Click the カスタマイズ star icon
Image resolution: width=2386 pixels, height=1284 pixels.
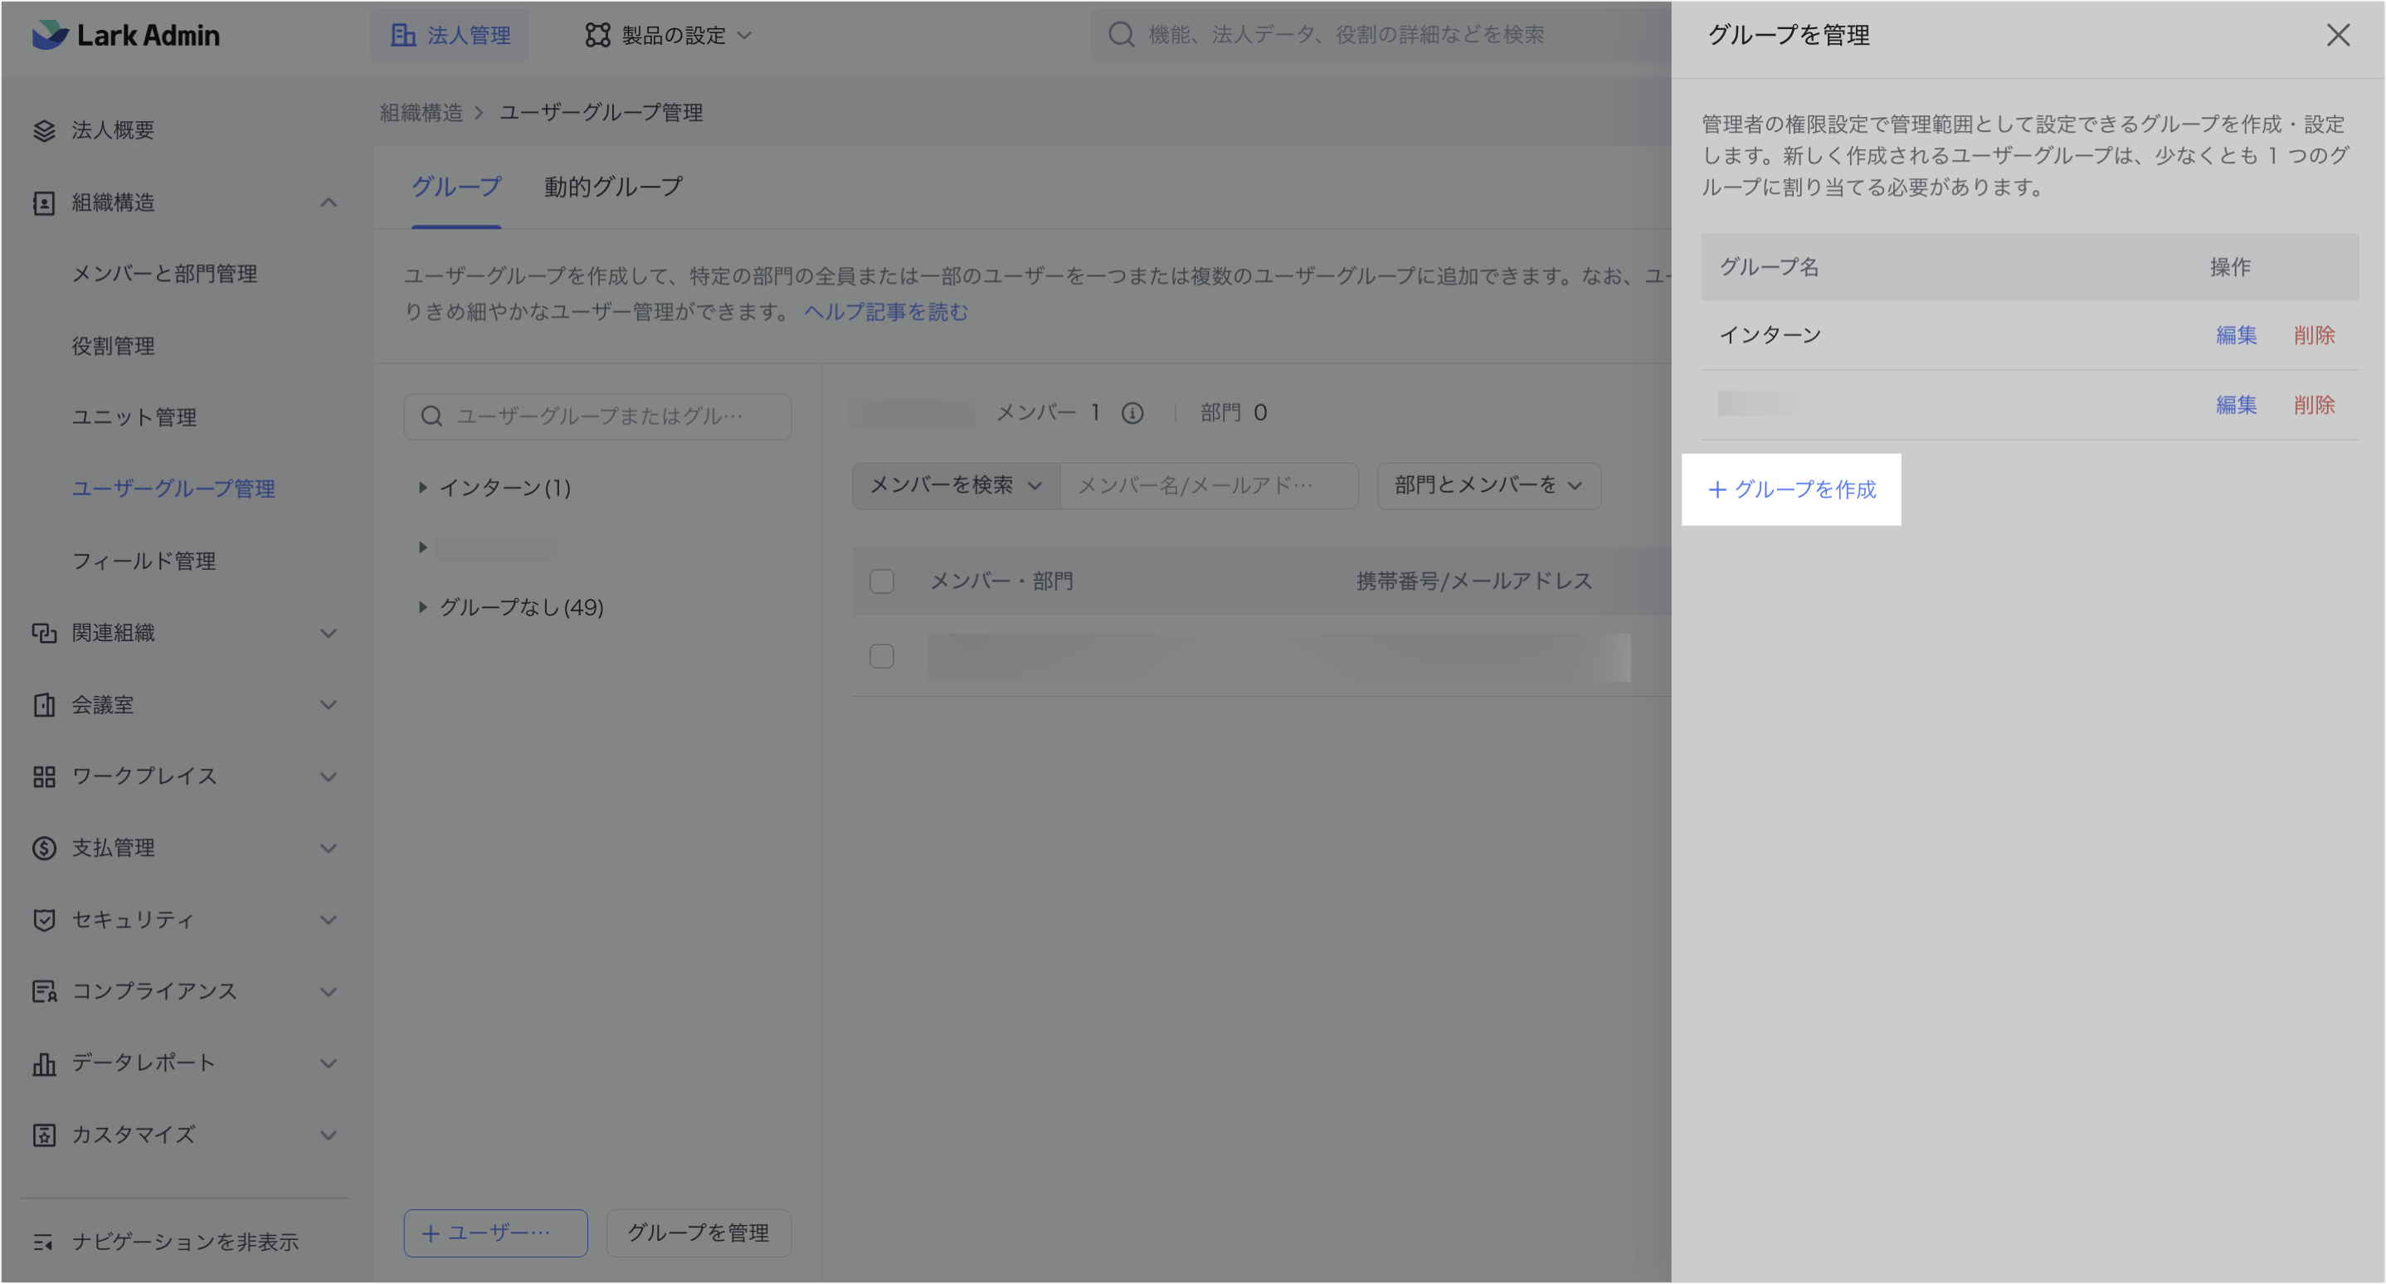pos(43,1136)
